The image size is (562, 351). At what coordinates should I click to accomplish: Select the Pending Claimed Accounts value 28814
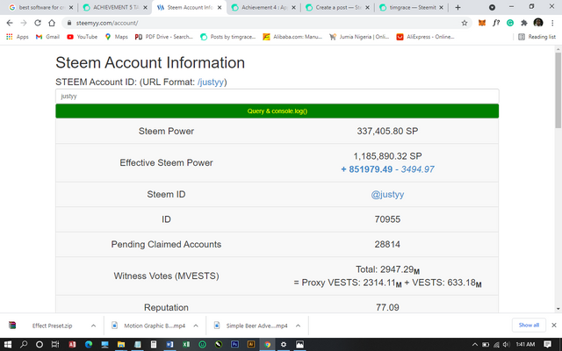[x=387, y=244]
